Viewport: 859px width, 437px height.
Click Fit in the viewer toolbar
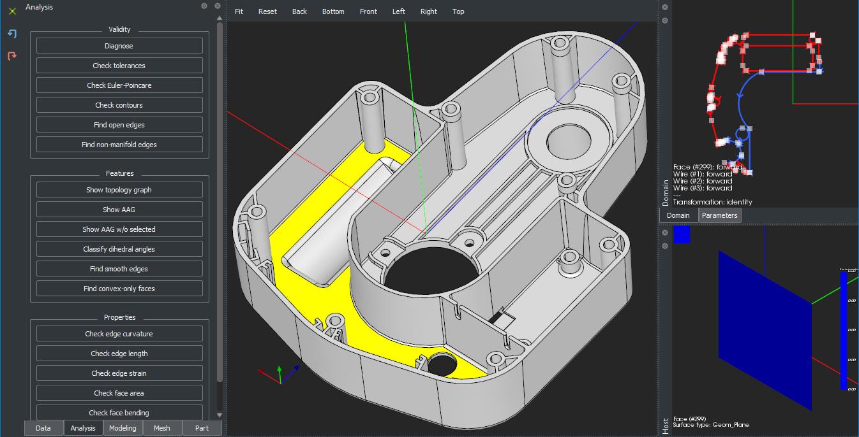coord(239,11)
